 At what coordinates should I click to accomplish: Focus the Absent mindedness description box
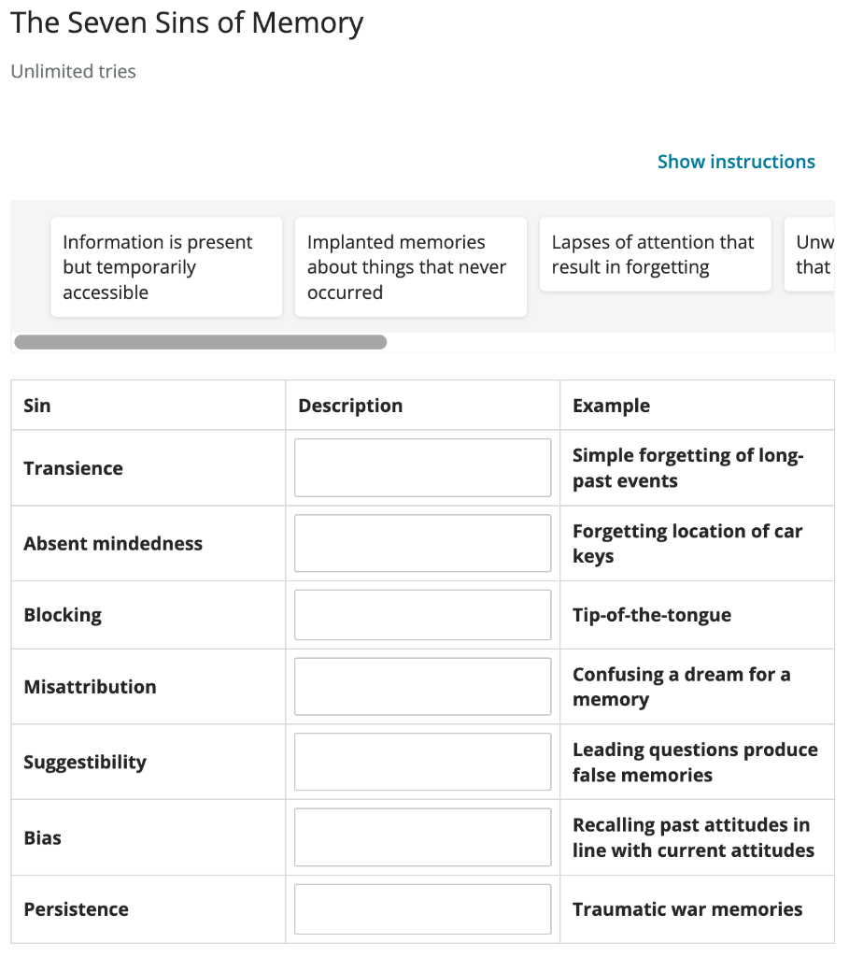tap(422, 544)
